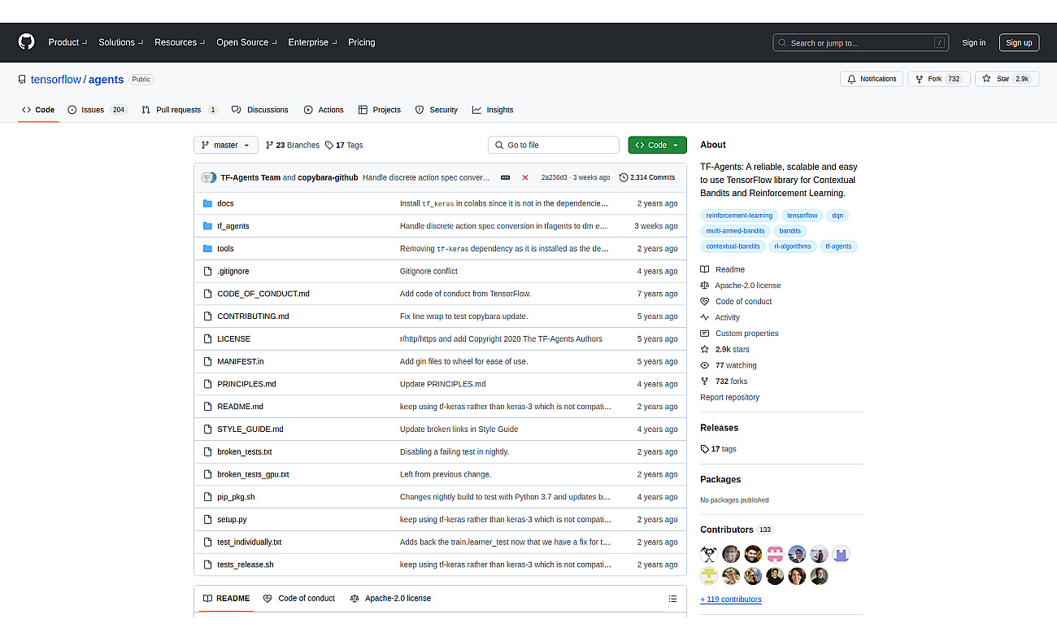The image size is (1057, 641).
Task: Open README.md file
Action: click(x=240, y=407)
